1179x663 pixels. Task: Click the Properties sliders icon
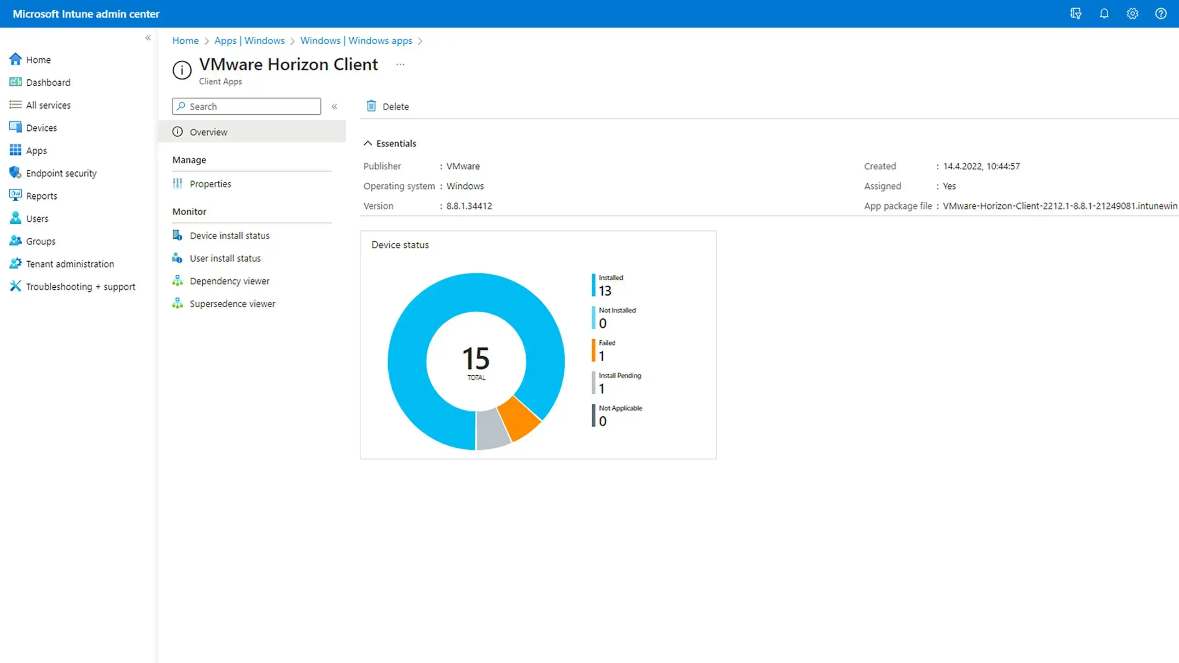point(177,183)
